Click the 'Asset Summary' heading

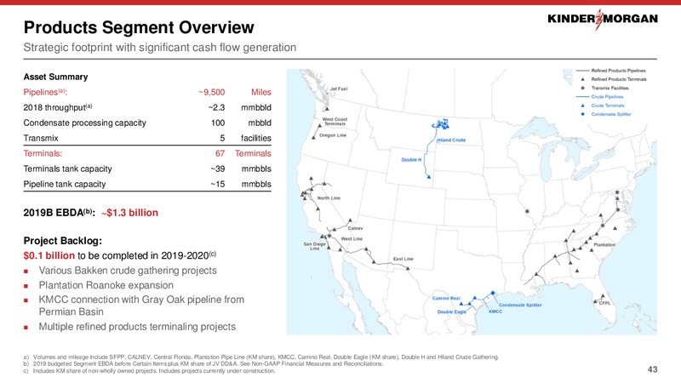55,77
